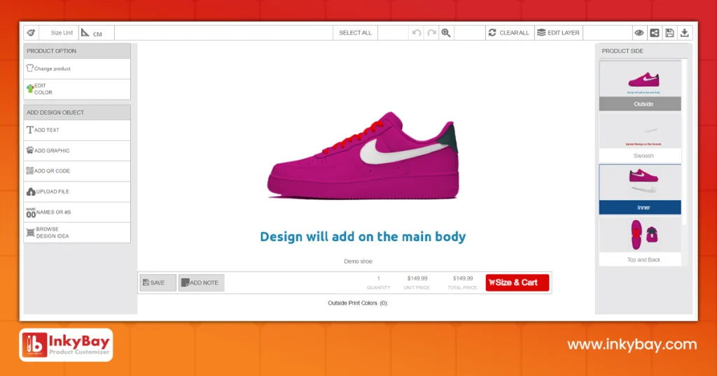Click the undo arrow in the toolbar
This screenshot has width=717, height=376.
[x=417, y=33]
